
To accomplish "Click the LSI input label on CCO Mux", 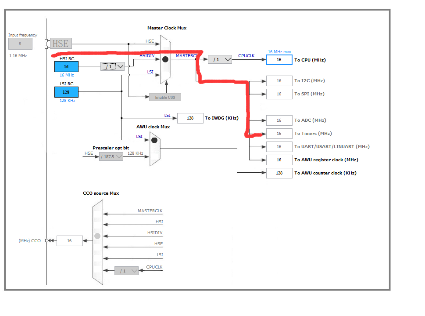I will 160,254.
